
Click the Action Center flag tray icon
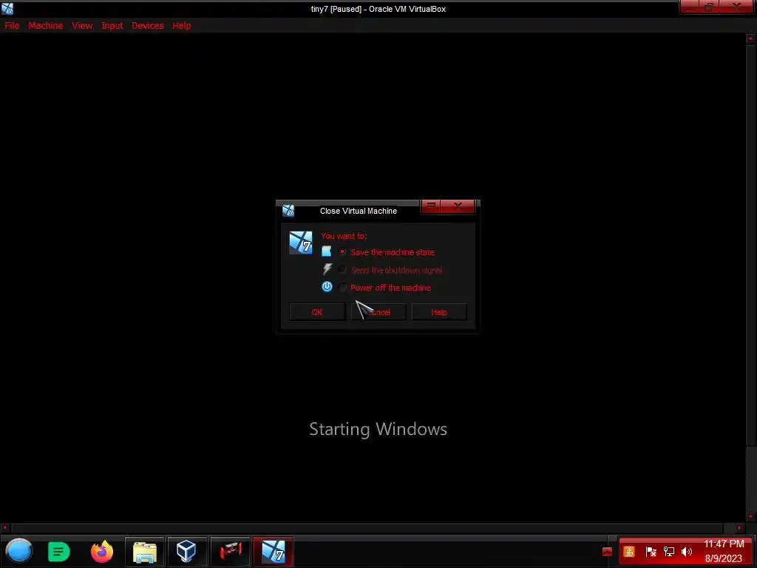(x=651, y=552)
